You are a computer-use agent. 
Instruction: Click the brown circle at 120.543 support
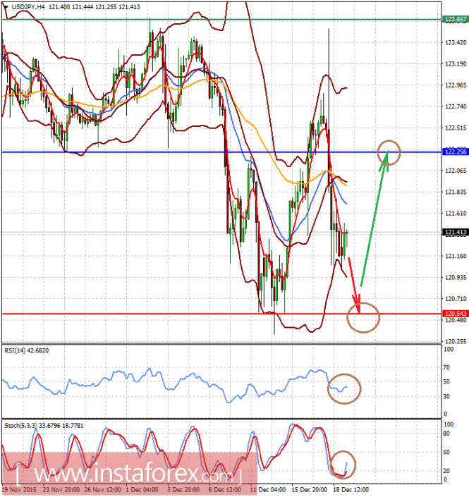pyautogui.click(x=363, y=317)
